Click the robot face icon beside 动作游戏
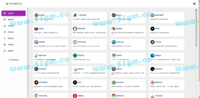This screenshot has height=98, width=200. (5, 26)
